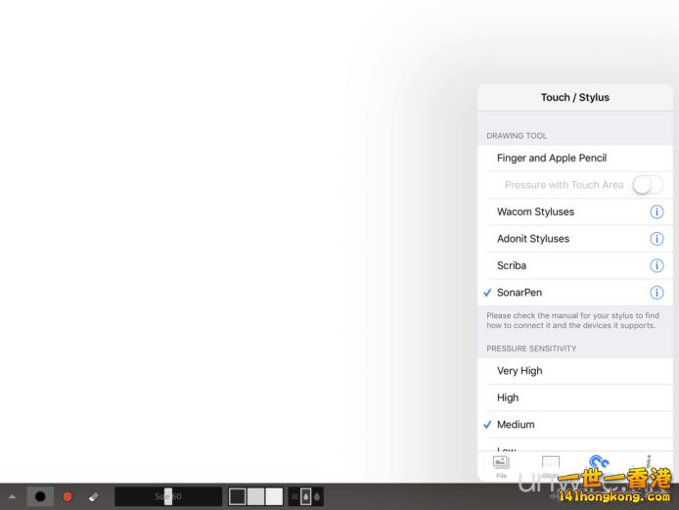Select the eraser tool
The image size is (679, 510).
[x=94, y=496]
